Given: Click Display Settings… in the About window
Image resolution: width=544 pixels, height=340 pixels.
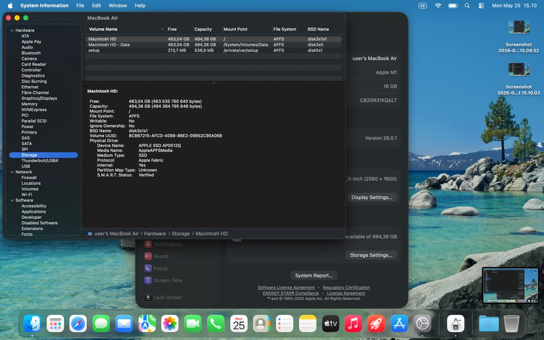Looking at the screenshot, I should click(x=372, y=197).
